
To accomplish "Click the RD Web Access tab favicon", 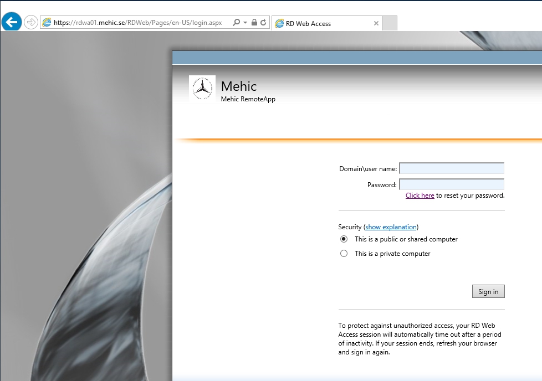I will (279, 23).
